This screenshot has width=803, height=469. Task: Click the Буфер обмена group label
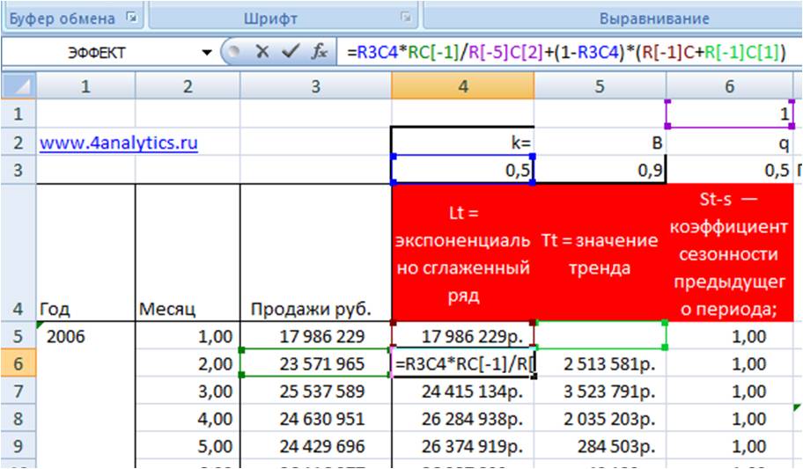62,18
